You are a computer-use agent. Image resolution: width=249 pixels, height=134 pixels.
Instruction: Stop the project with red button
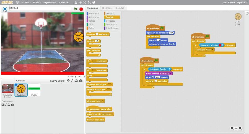81,9
